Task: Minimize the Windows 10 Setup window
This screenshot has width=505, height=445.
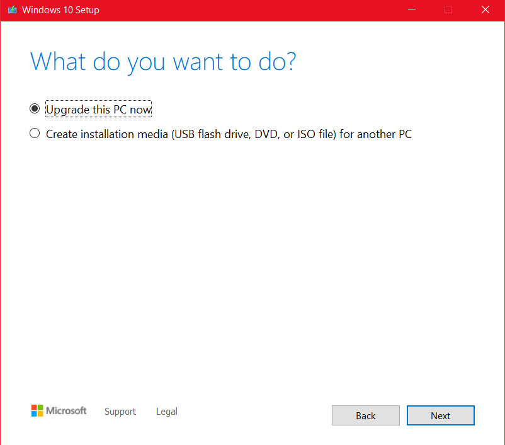Action: pos(411,10)
